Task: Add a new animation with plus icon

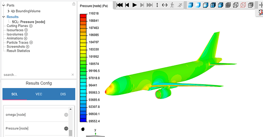Action: point(26,38)
